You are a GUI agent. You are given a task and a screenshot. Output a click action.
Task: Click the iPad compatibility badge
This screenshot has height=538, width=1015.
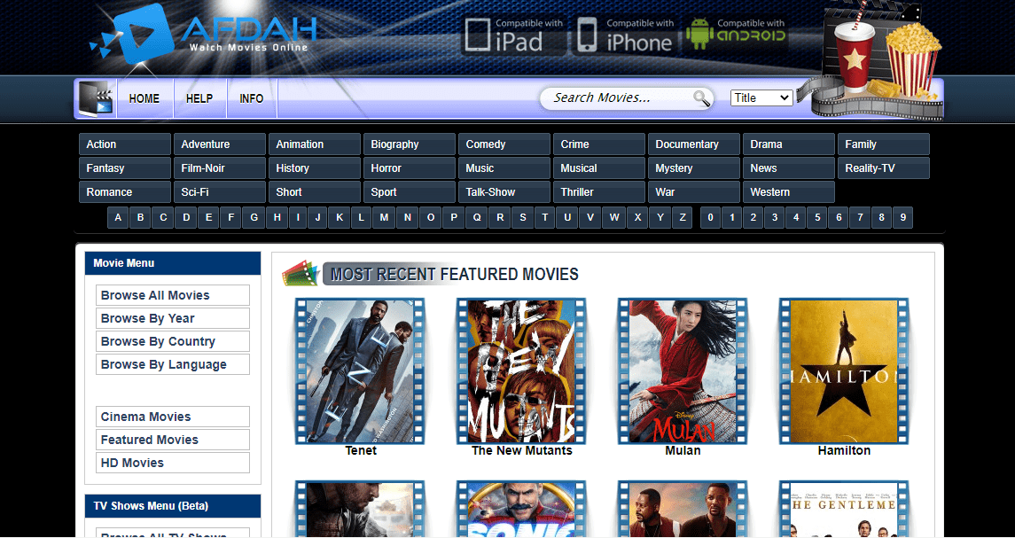[514, 35]
